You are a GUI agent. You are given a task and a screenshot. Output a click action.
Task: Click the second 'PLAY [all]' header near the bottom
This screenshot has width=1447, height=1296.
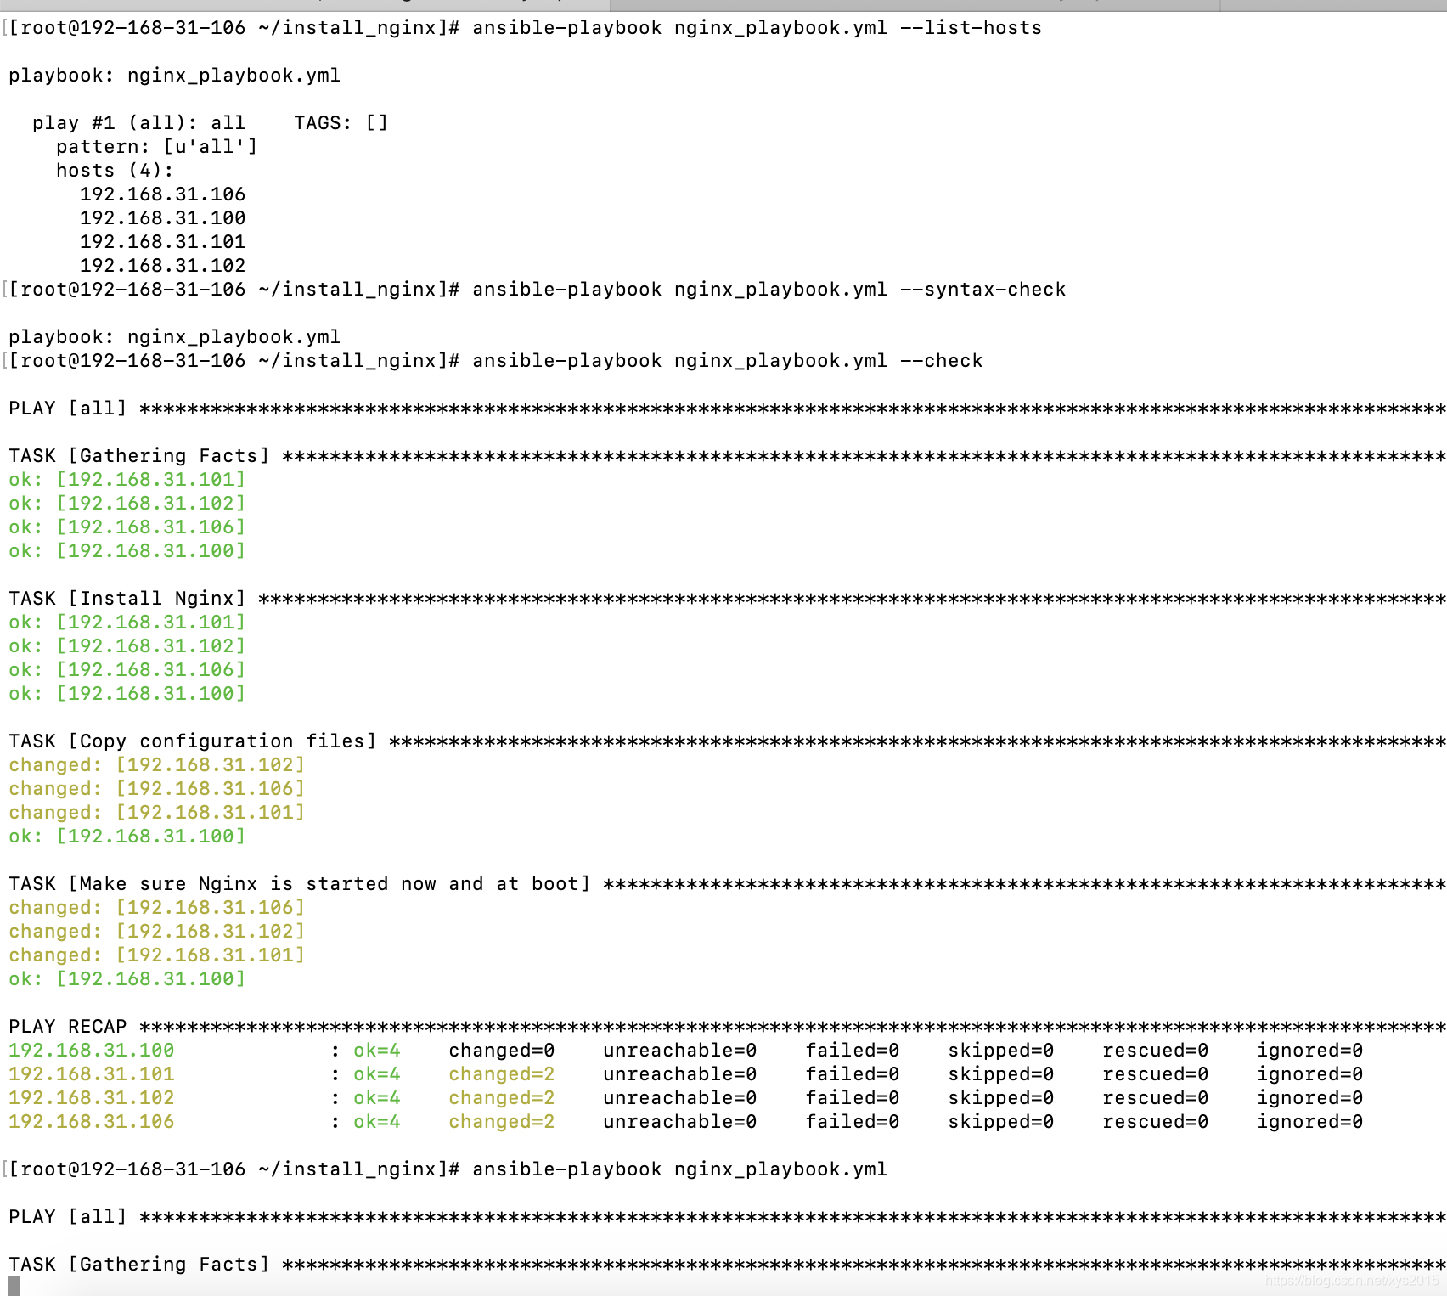coord(67,1217)
